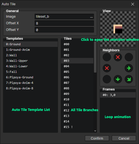Toggle the bottom-right diagonal green arrow neighbor
139x144 pixels.
[129, 79]
